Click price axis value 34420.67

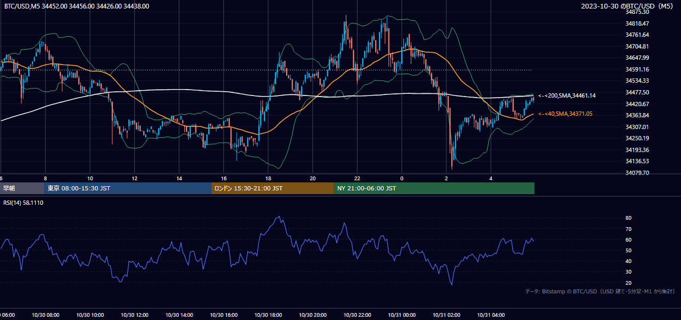point(637,103)
